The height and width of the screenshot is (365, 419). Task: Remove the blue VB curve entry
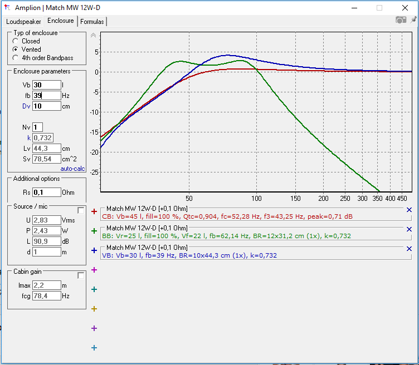409,249
